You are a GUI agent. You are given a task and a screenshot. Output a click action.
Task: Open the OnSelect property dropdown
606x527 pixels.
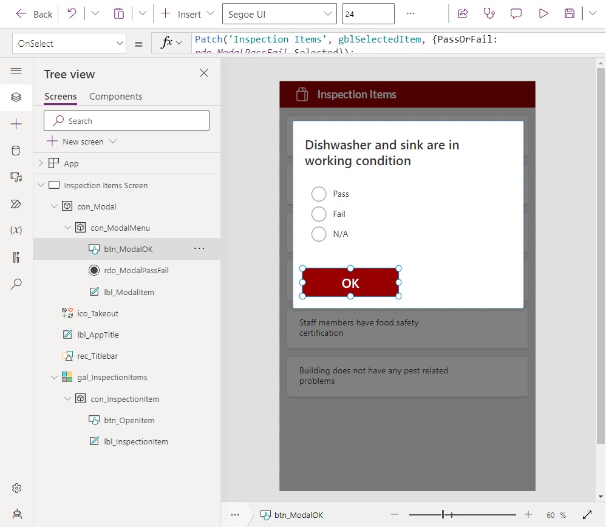69,43
